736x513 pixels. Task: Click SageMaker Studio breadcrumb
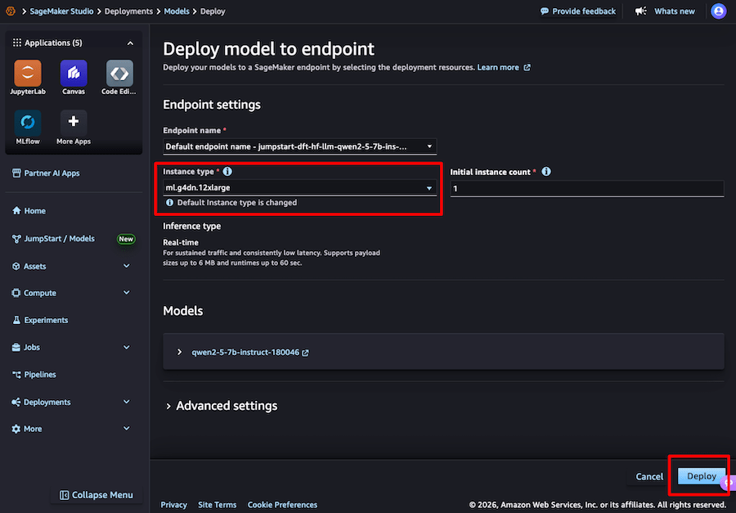tap(61, 11)
